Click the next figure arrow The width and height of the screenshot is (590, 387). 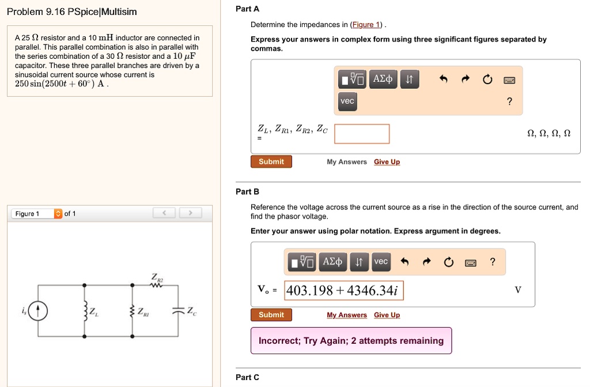(190, 212)
